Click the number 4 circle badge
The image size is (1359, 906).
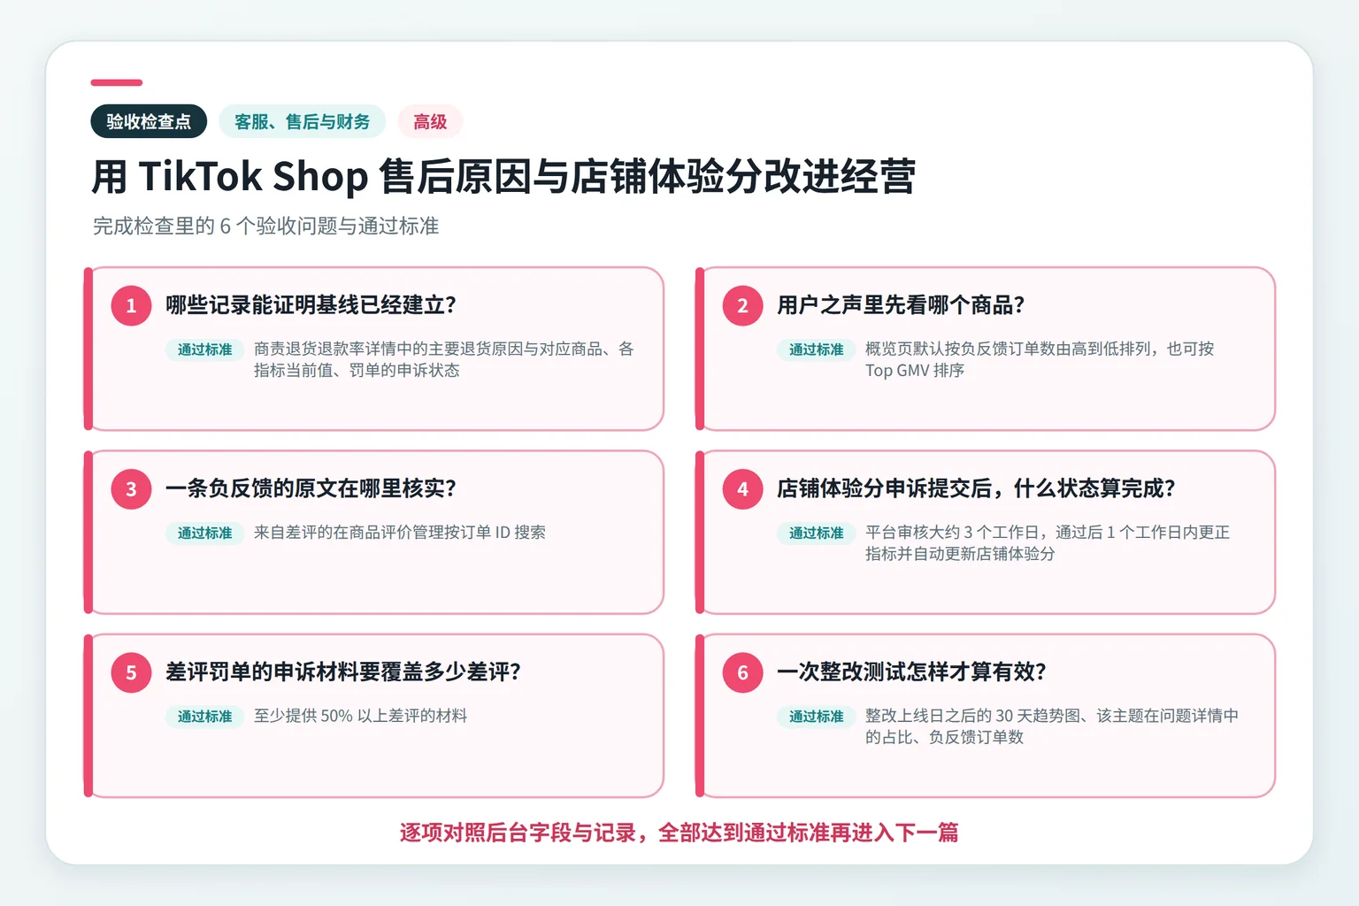click(x=743, y=489)
